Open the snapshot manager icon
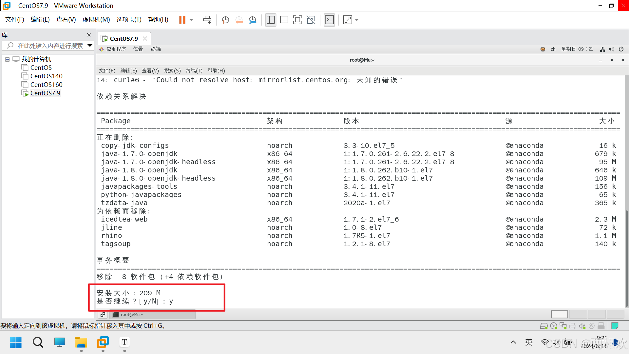Screen dimensions: 629x354 [252, 20]
